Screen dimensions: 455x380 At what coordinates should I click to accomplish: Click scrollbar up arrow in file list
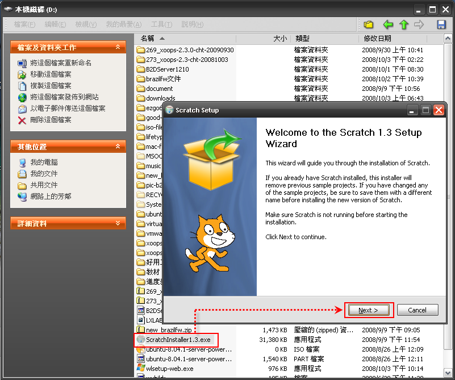coord(448,38)
